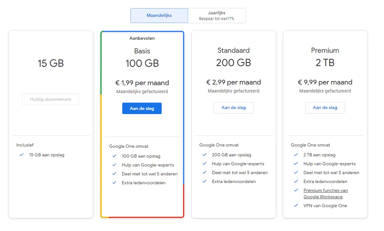Click the Standaard plan heading

point(233,50)
